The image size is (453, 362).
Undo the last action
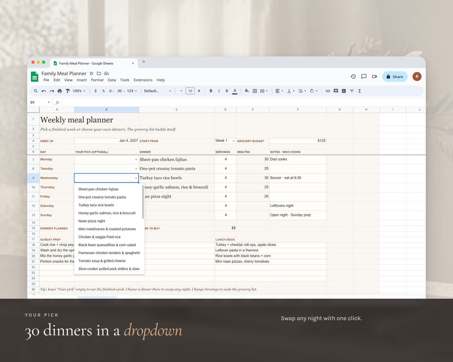point(44,91)
